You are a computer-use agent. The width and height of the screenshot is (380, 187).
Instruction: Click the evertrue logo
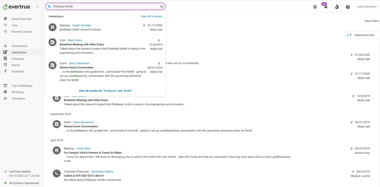click(17, 7)
